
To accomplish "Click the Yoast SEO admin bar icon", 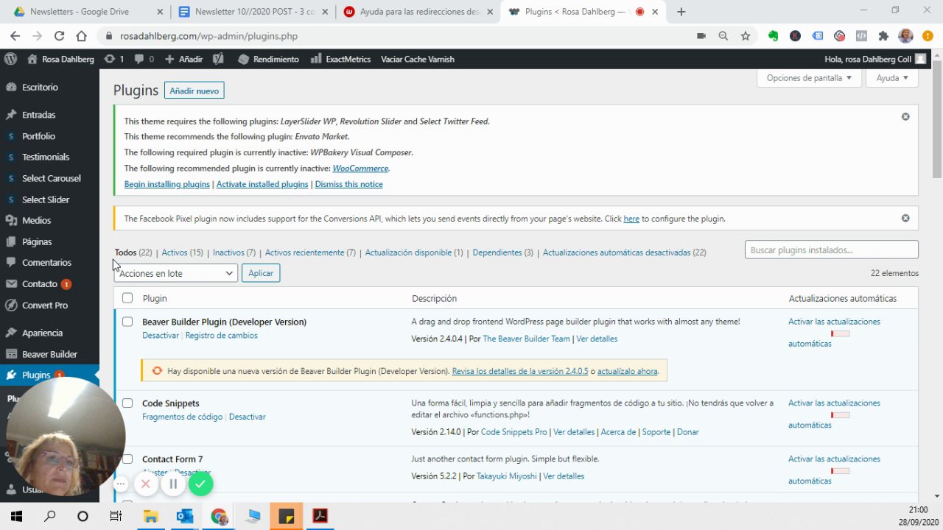I will [218, 59].
